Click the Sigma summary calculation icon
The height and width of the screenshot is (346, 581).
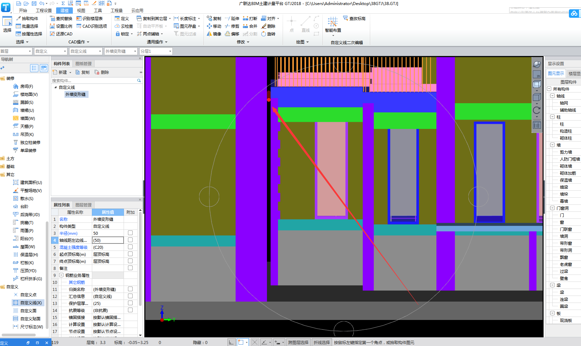click(63, 3)
